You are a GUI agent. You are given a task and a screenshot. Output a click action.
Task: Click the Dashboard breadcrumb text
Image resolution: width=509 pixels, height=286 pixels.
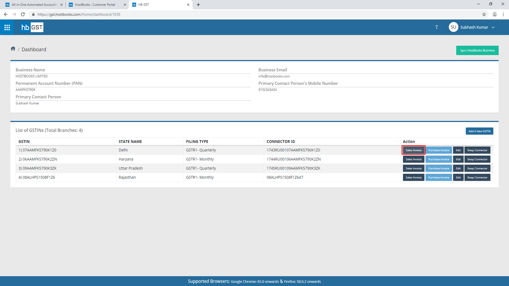[x=34, y=50]
